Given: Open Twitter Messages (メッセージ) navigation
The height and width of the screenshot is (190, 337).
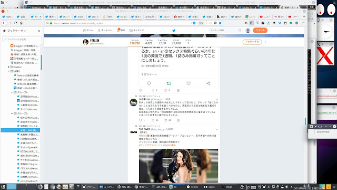Looking at the screenshot, I should tap(137, 31).
